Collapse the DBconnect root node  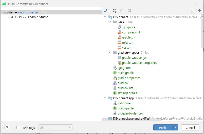coord(105,17)
